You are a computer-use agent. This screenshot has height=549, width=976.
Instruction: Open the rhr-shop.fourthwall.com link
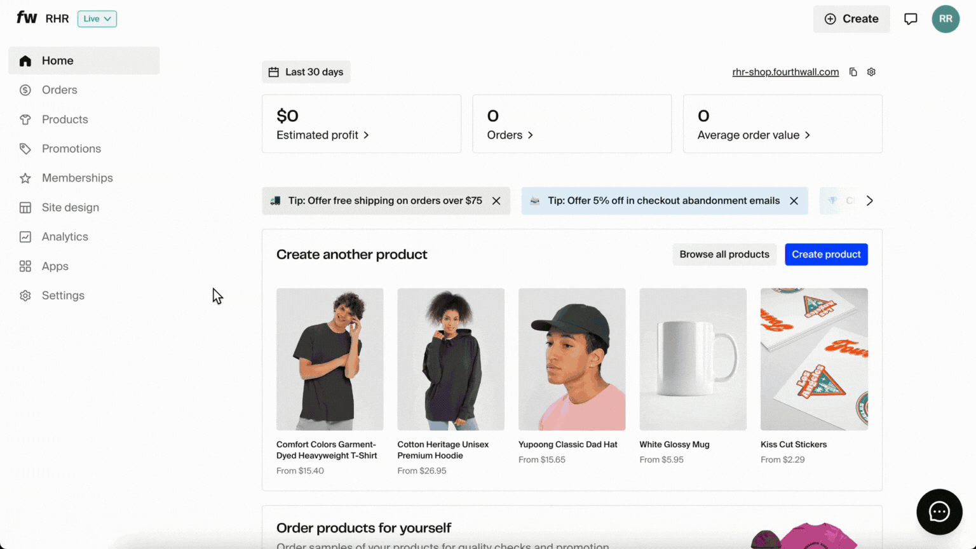pos(785,72)
